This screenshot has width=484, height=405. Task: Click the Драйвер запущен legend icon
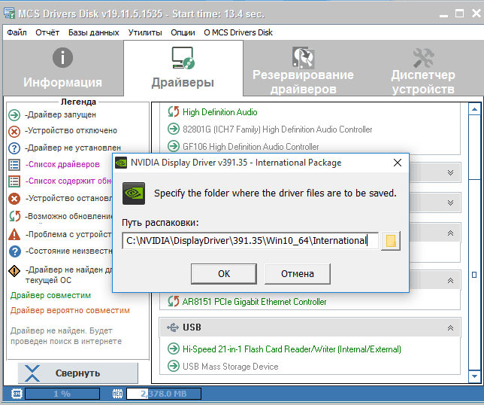(x=14, y=115)
